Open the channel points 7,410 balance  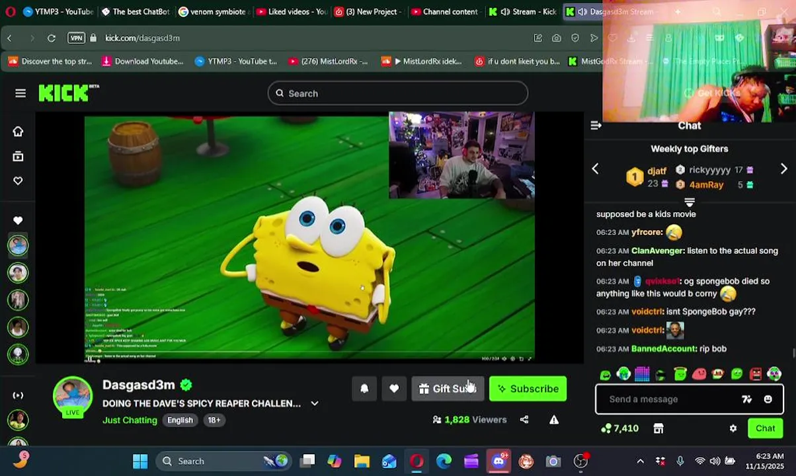click(619, 428)
